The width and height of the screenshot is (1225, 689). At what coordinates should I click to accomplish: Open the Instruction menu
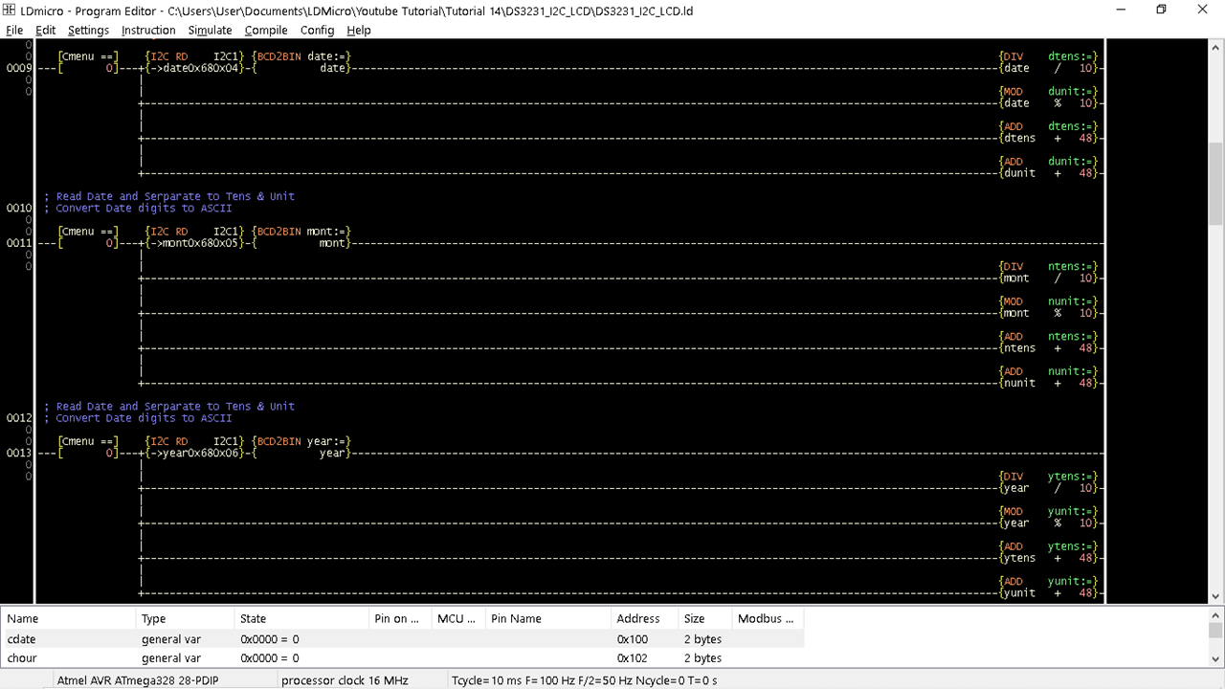148,30
